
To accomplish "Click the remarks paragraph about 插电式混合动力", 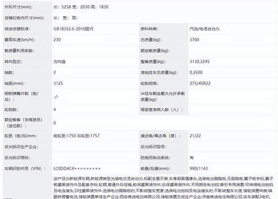I will tap(163, 188).
